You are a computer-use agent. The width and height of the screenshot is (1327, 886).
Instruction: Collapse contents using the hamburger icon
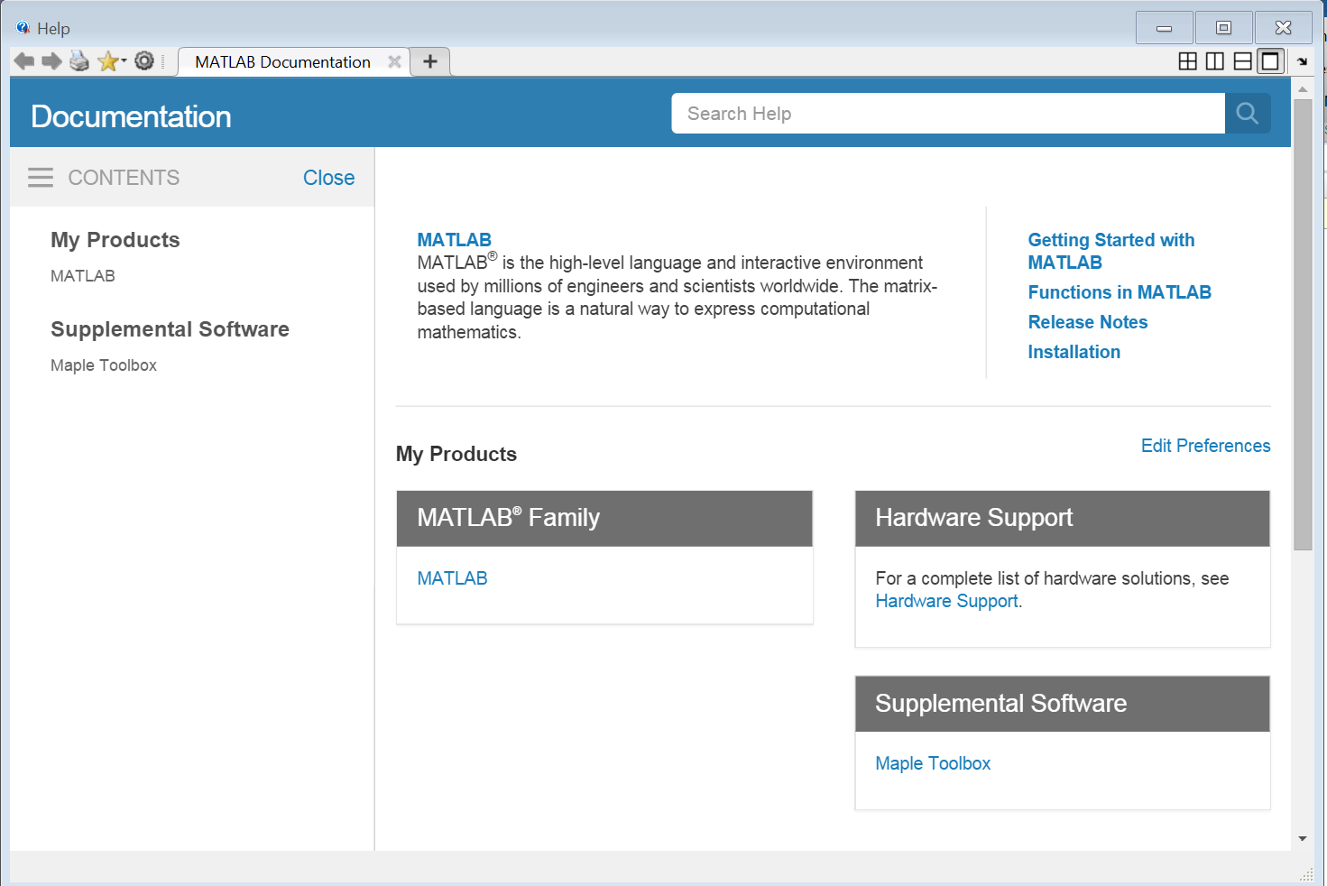(41, 178)
